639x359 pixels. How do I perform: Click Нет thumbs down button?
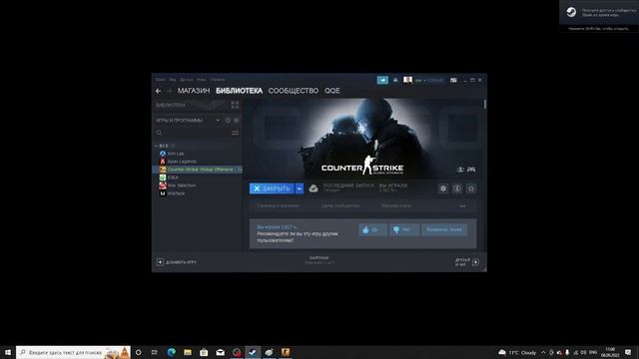click(x=403, y=229)
